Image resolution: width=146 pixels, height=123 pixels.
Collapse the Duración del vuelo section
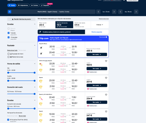pyautogui.click(x=35, y=87)
